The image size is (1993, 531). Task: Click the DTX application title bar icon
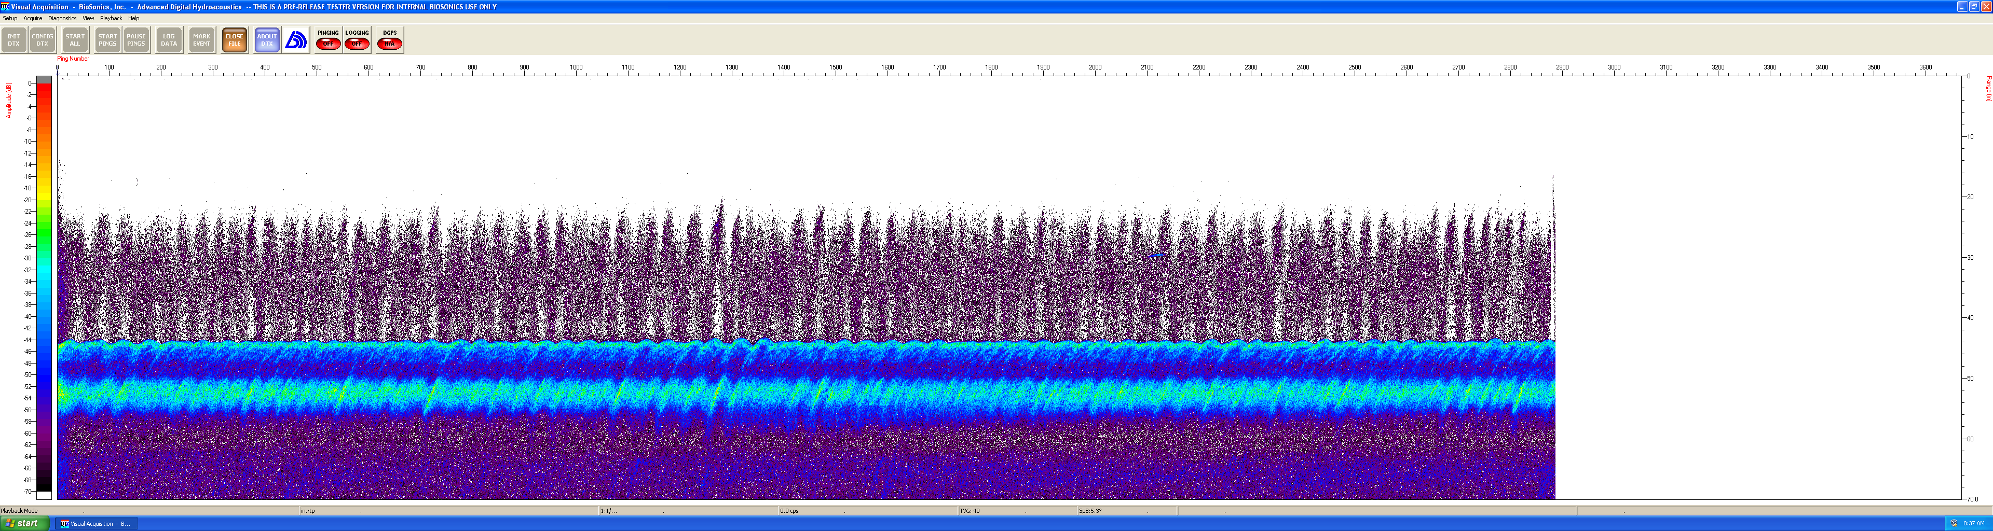click(x=5, y=6)
